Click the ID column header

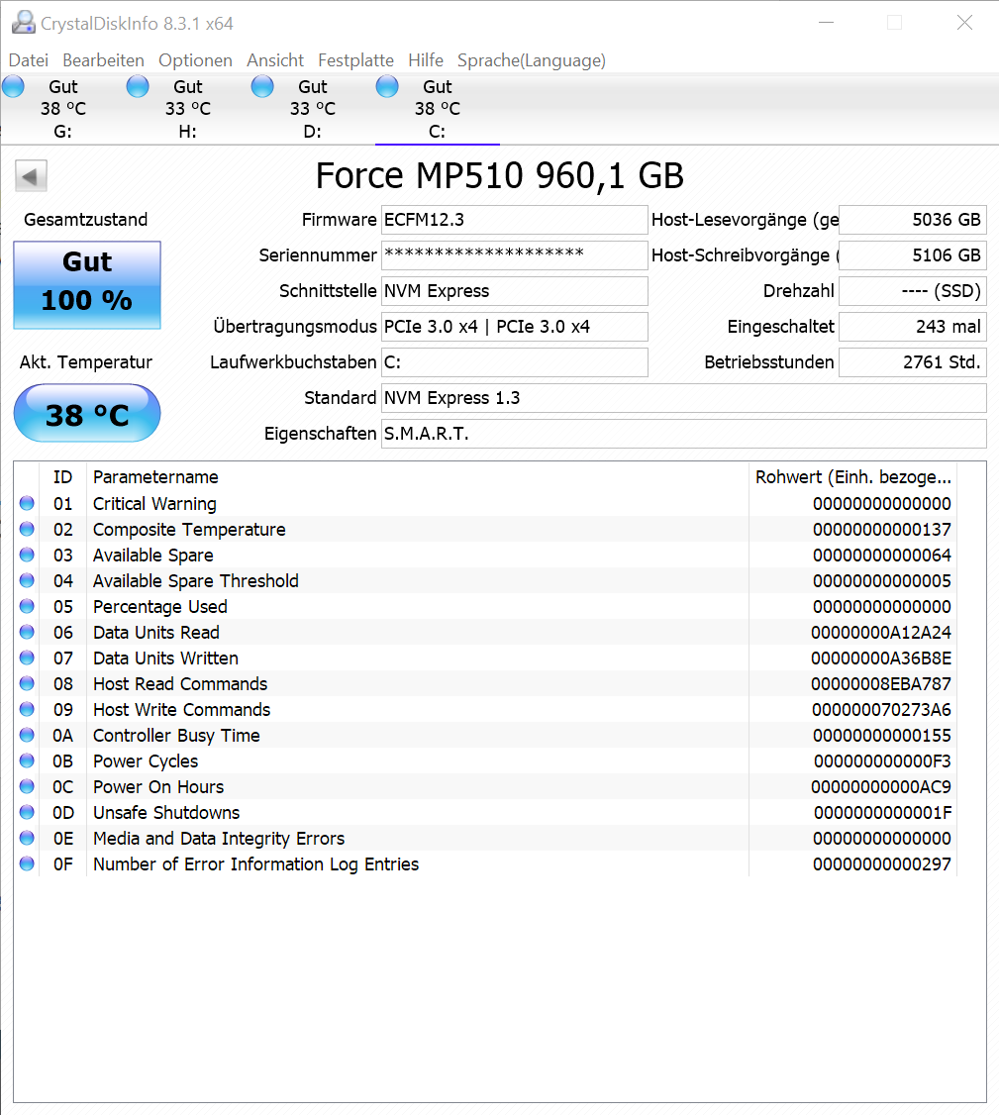(x=62, y=477)
